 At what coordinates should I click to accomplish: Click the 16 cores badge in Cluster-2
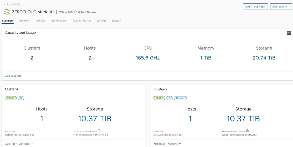pyautogui.click(x=180, y=98)
